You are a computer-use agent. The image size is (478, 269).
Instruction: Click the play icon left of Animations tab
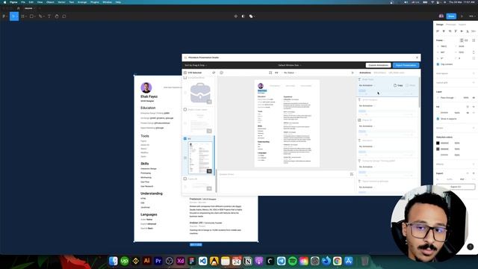coord(353,72)
